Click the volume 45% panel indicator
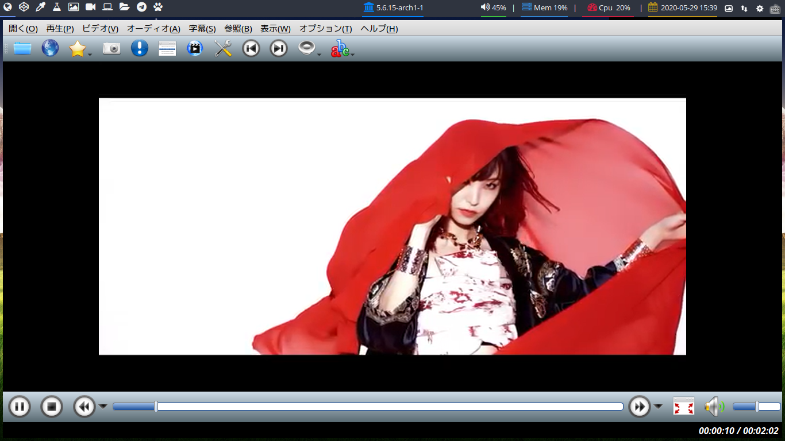 (494, 8)
